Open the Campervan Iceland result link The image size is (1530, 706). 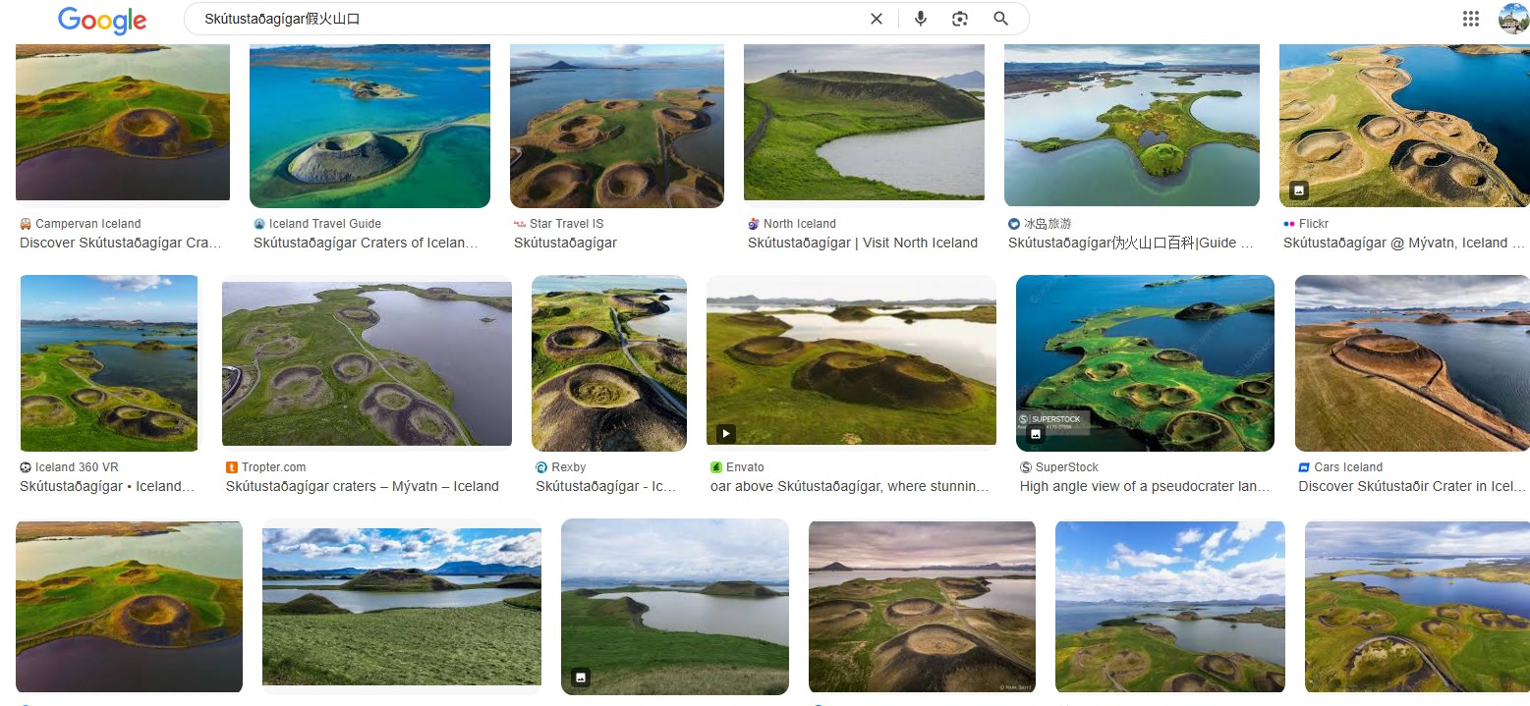(x=121, y=243)
